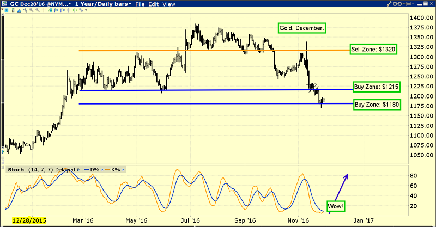Click the Mar '16 time axis label

point(83,220)
